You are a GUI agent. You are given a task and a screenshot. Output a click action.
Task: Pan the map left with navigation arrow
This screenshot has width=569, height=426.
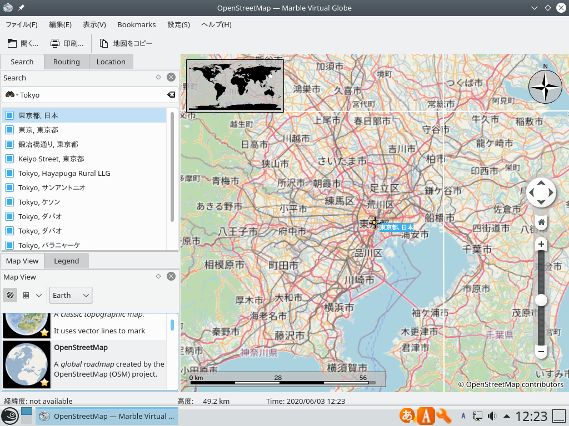[532, 192]
